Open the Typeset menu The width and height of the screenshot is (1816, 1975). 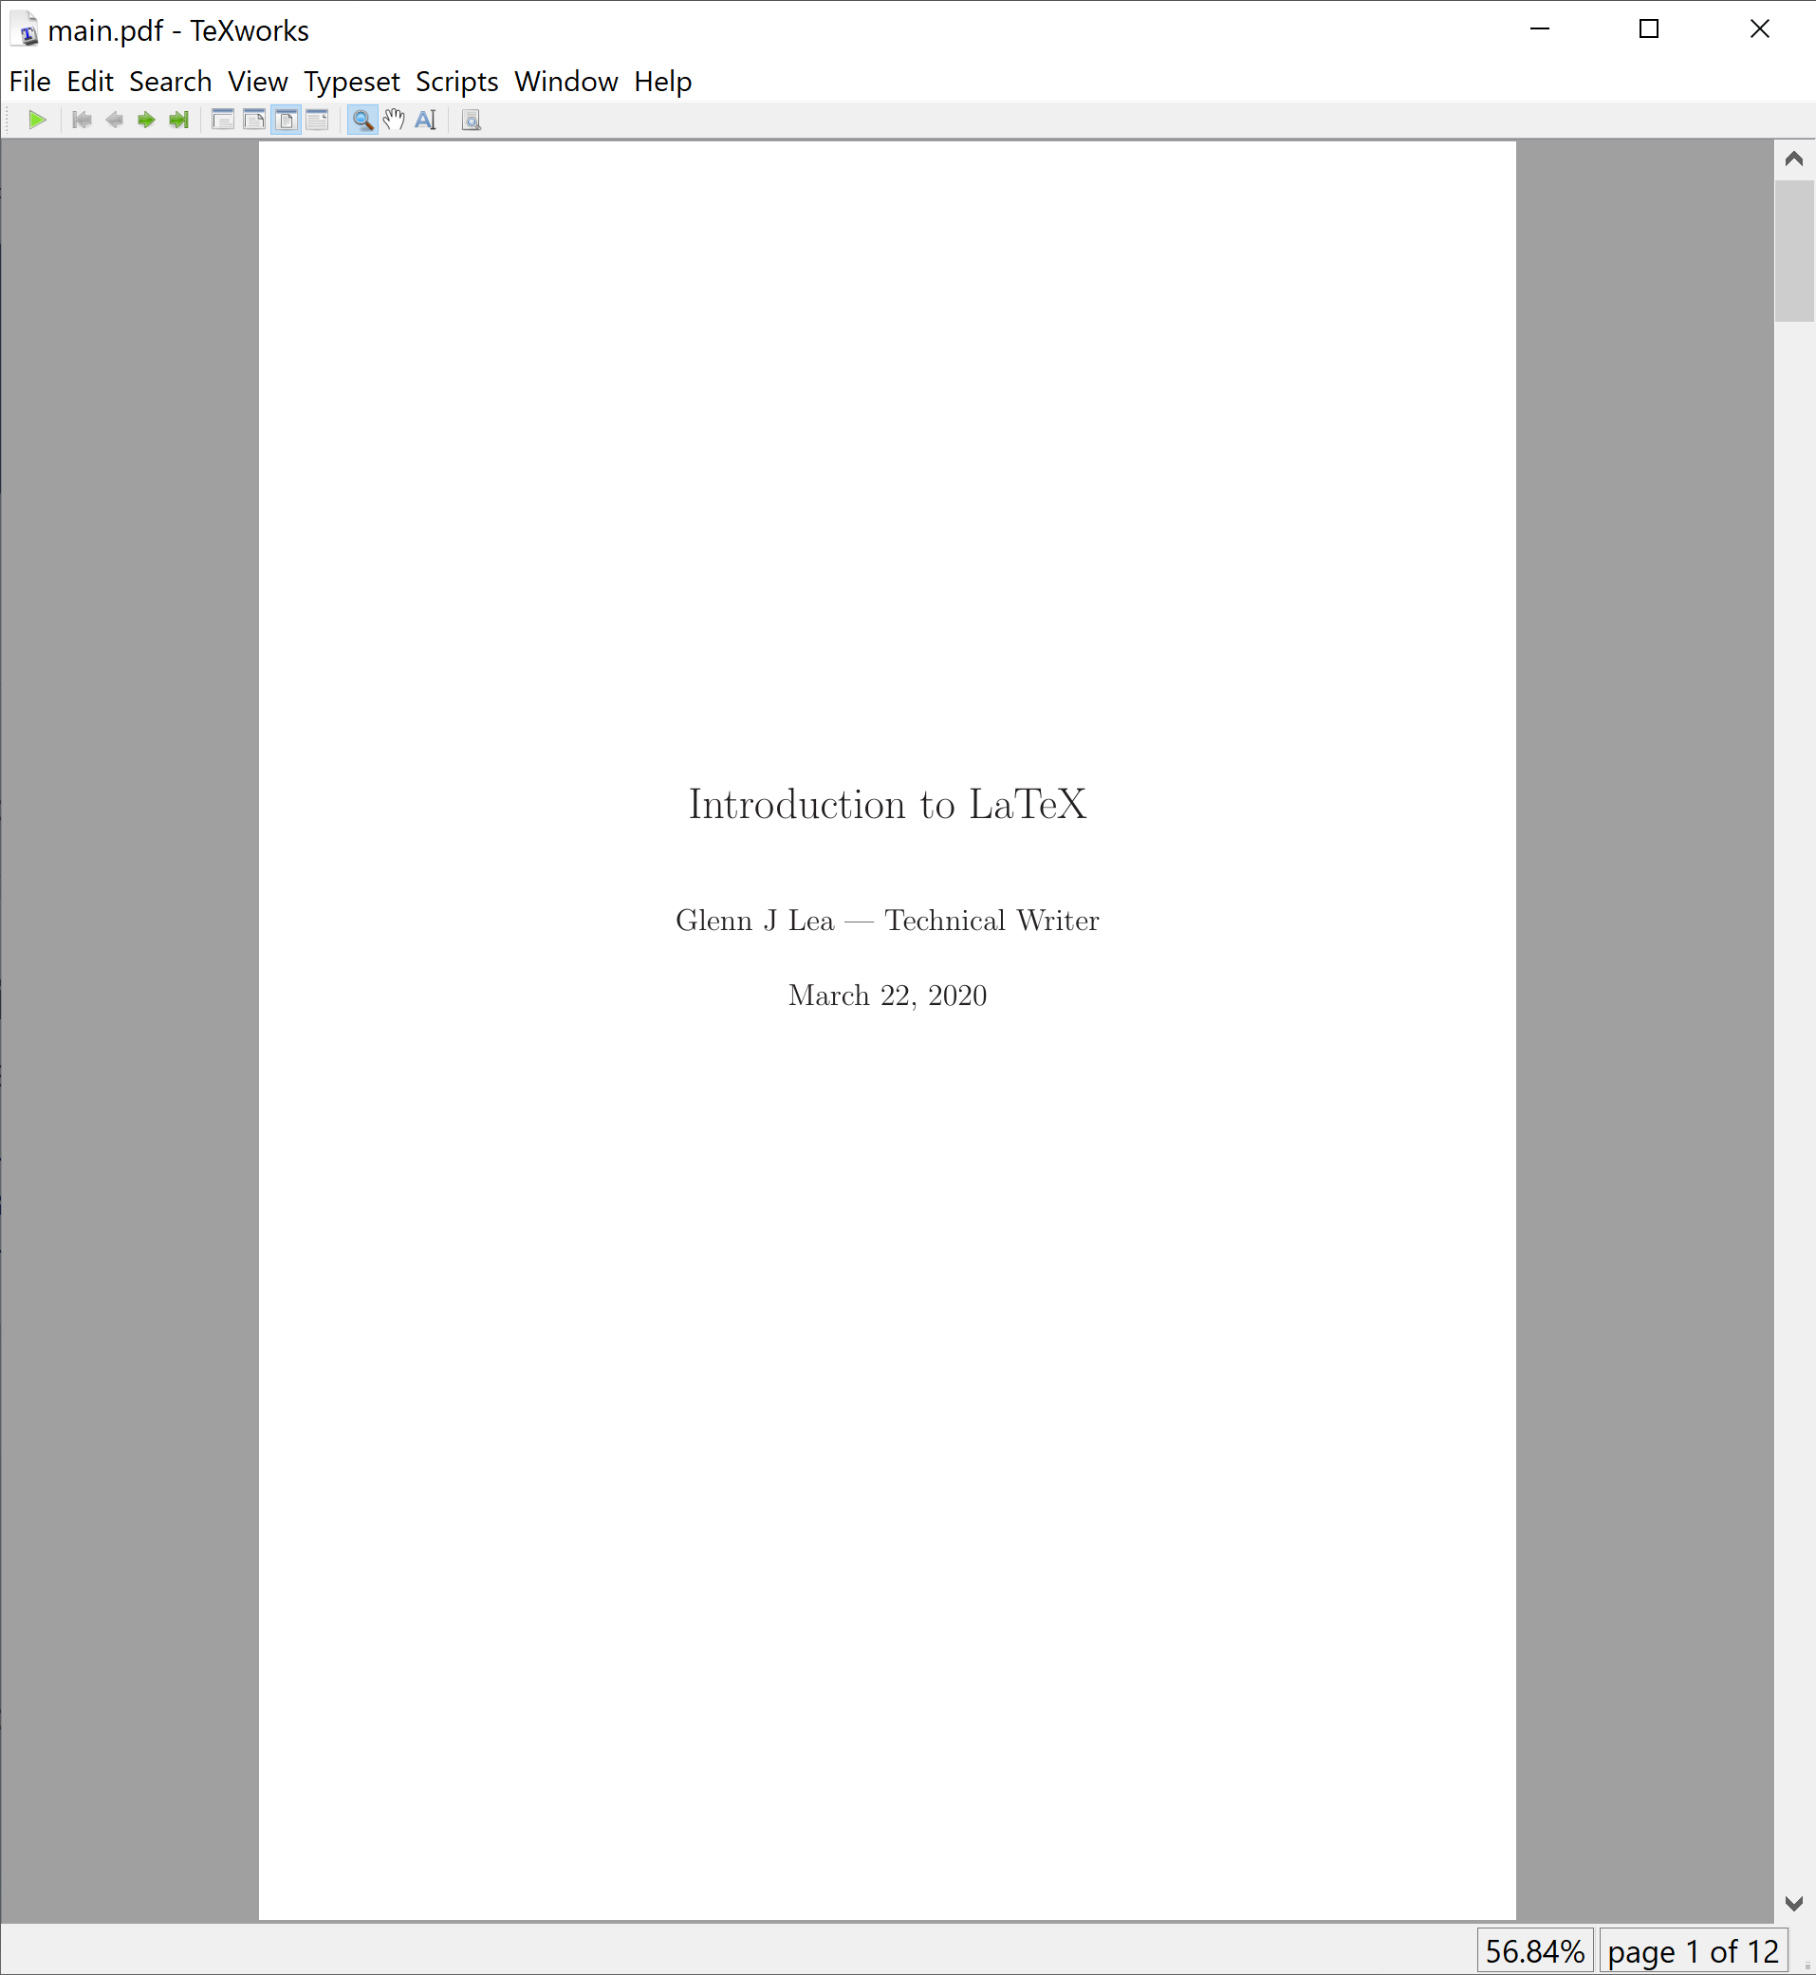352,82
